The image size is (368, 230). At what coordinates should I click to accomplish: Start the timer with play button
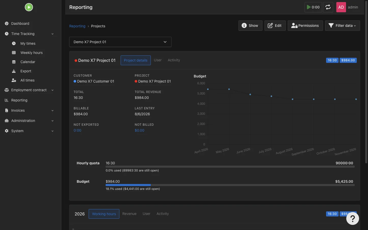tap(313, 7)
